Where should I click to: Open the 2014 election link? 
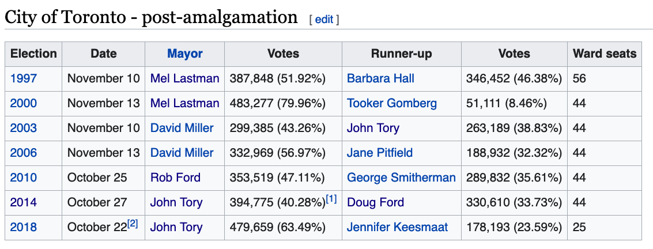pos(23,202)
